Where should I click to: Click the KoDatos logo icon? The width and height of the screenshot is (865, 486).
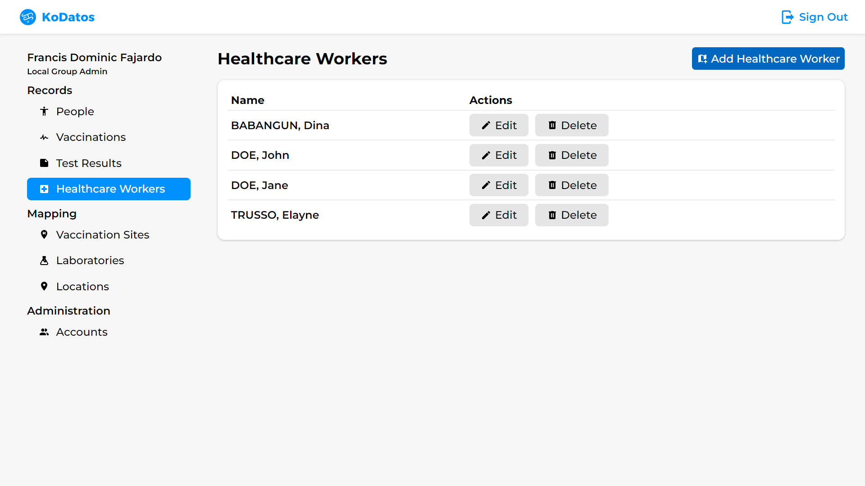click(28, 17)
